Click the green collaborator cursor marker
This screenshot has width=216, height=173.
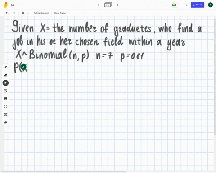tap(23, 68)
